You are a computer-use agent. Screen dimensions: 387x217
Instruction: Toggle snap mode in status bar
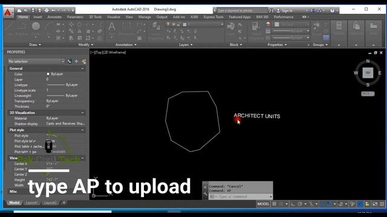(281, 204)
